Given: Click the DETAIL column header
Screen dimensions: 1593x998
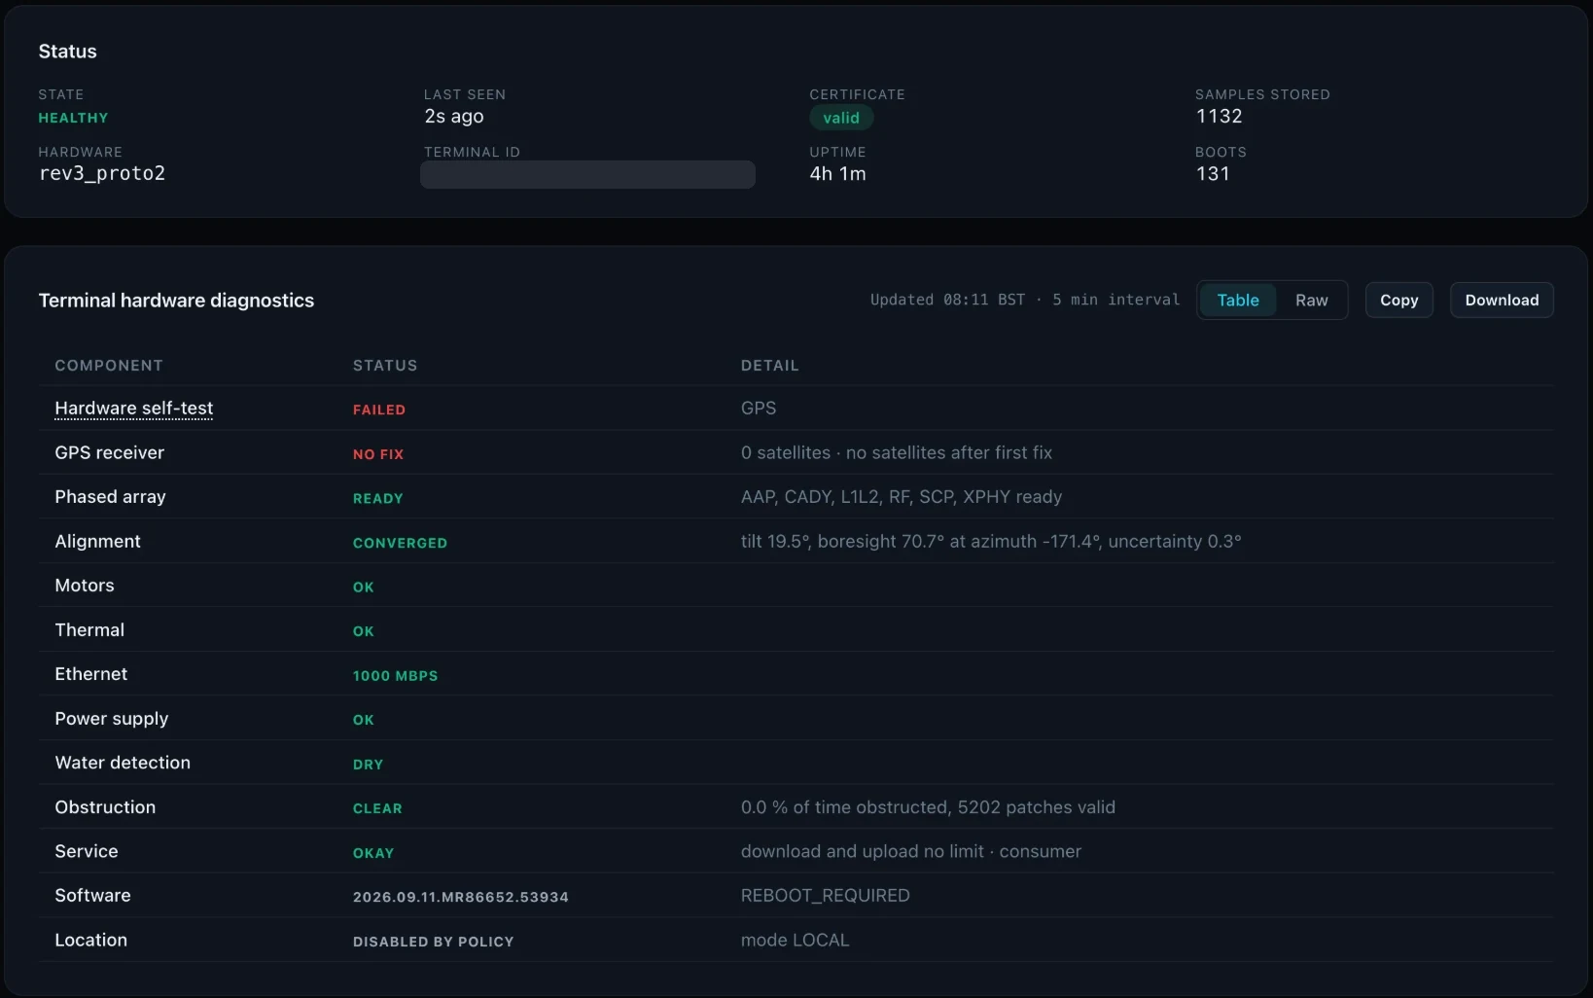Looking at the screenshot, I should (769, 366).
